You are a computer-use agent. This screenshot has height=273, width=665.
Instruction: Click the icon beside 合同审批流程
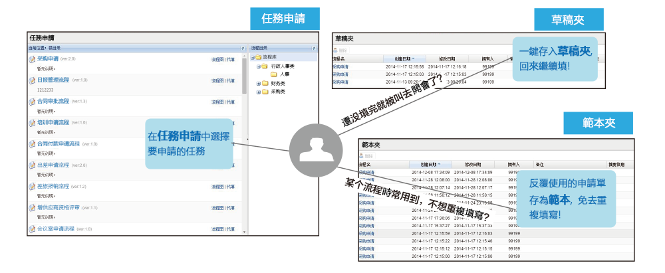tap(31, 102)
